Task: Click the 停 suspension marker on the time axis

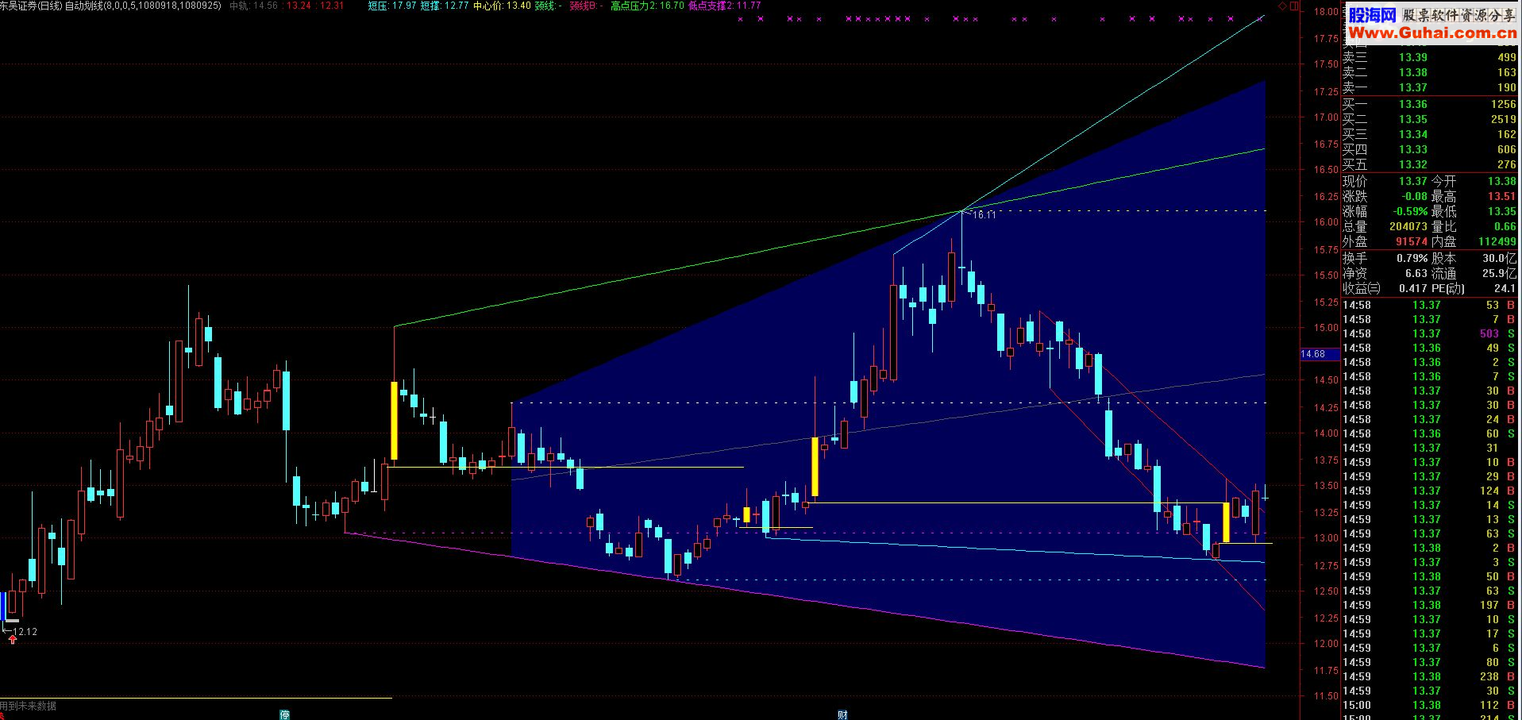Action: click(284, 715)
